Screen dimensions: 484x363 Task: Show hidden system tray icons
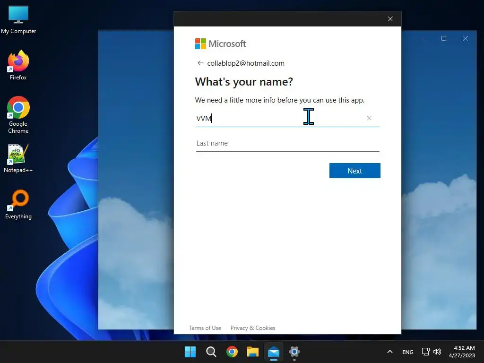[390, 352]
